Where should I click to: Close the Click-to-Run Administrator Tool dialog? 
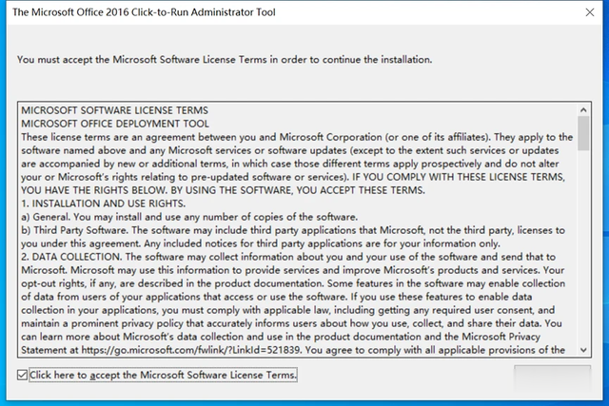pyautogui.click(x=590, y=12)
